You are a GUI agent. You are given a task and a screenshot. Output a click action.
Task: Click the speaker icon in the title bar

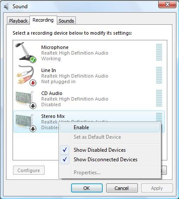coord(6,7)
